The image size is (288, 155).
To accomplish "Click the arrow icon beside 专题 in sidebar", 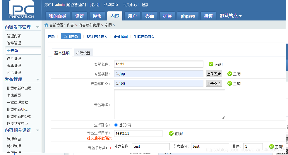I will pyautogui.click(x=8, y=51).
